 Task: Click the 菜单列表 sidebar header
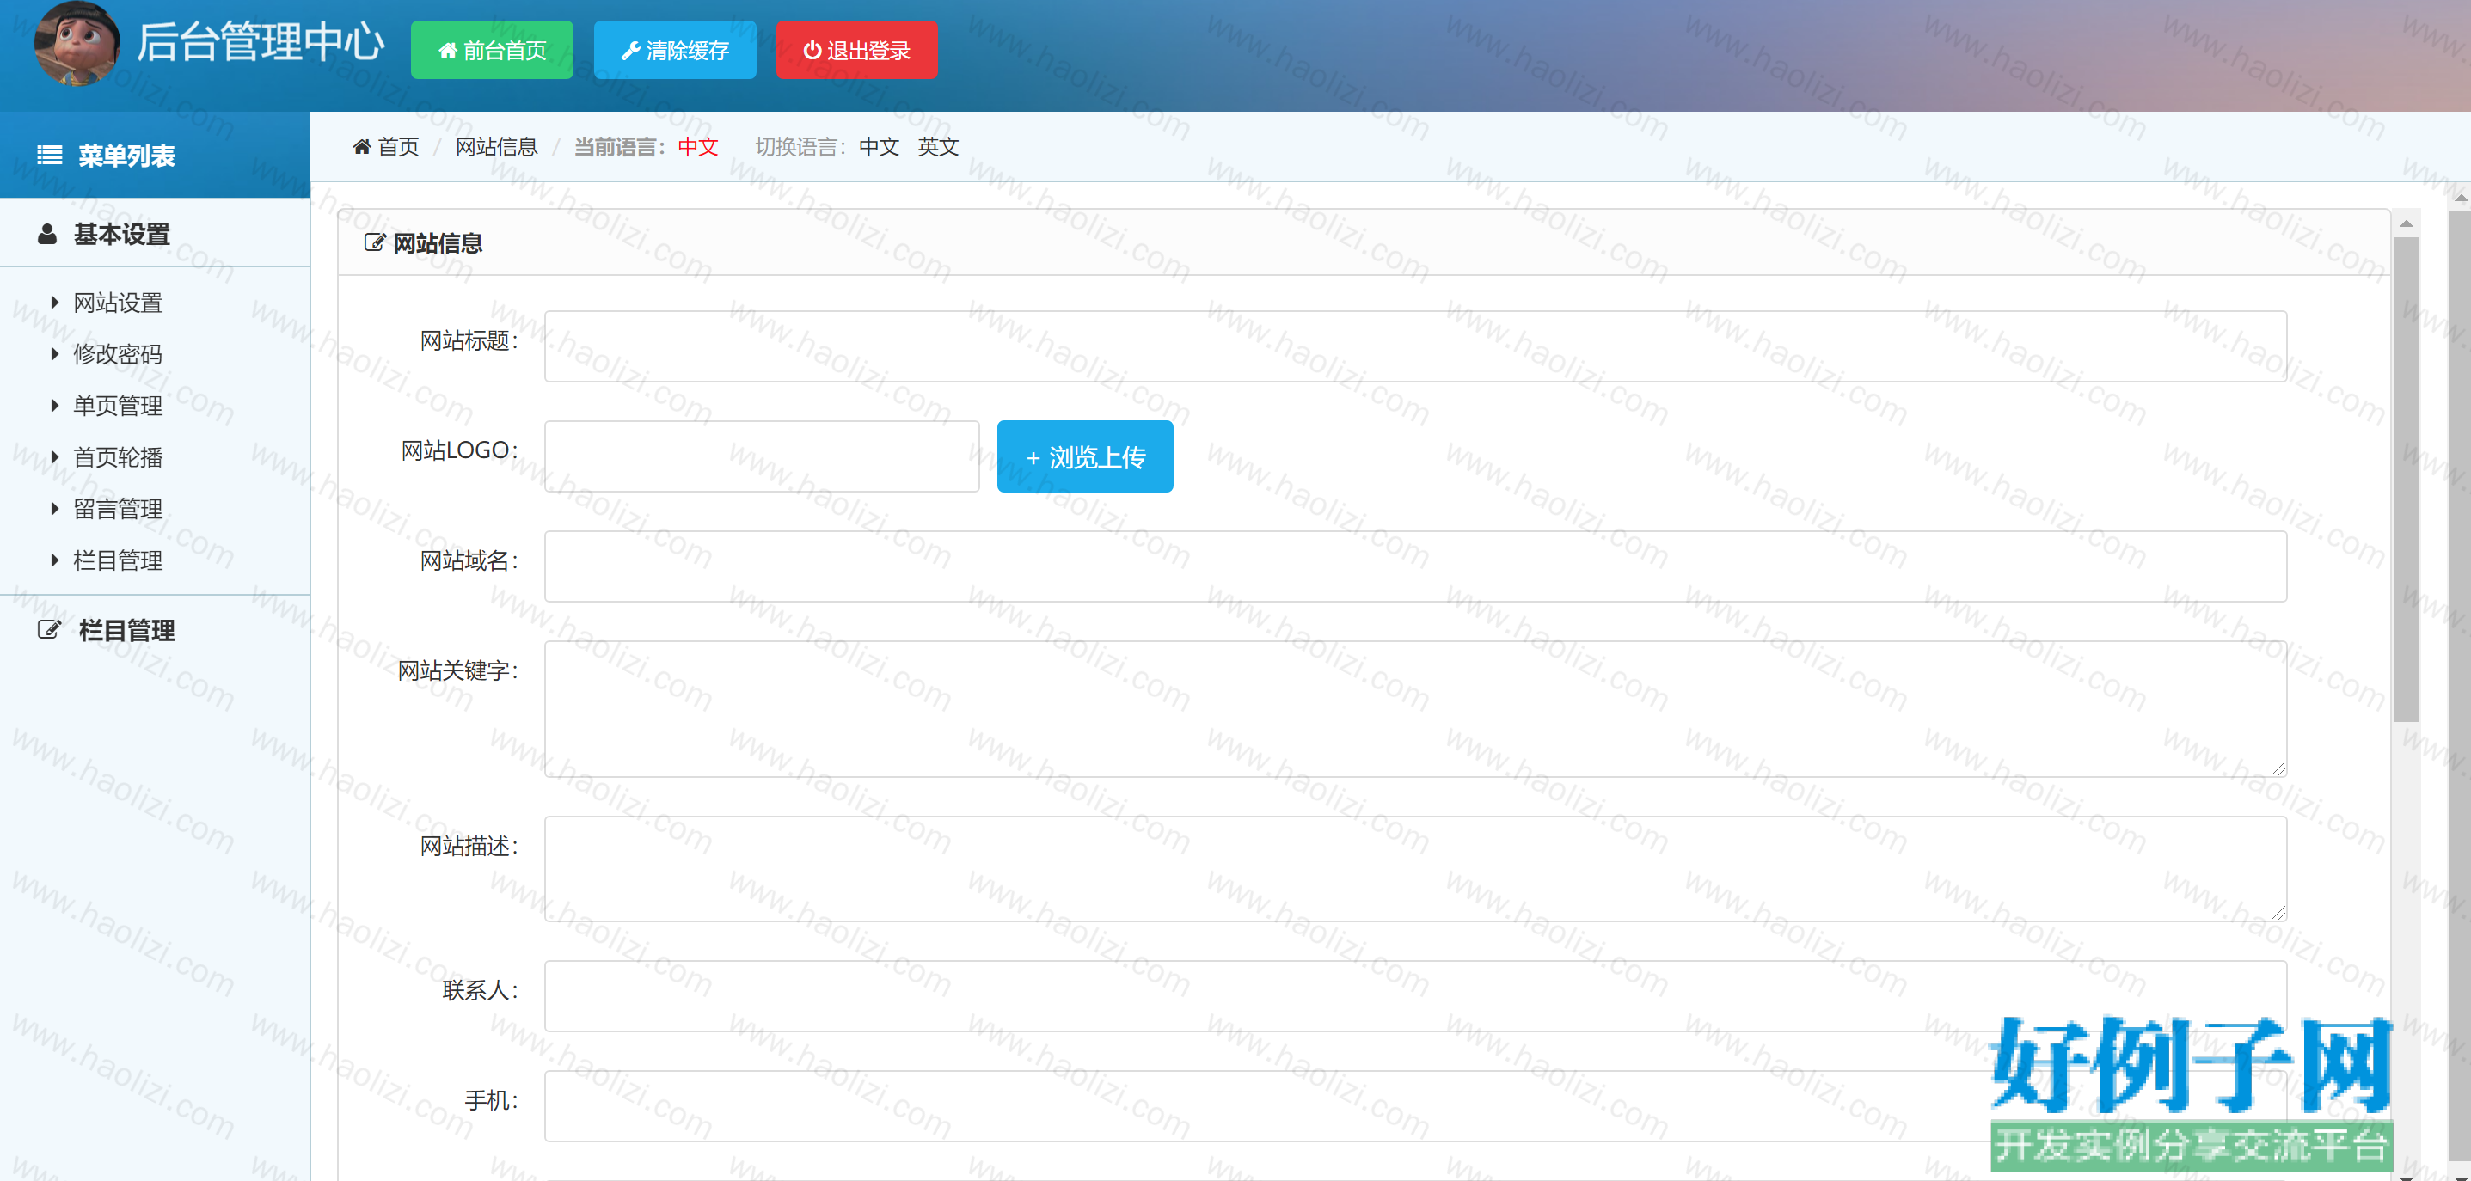click(x=155, y=156)
